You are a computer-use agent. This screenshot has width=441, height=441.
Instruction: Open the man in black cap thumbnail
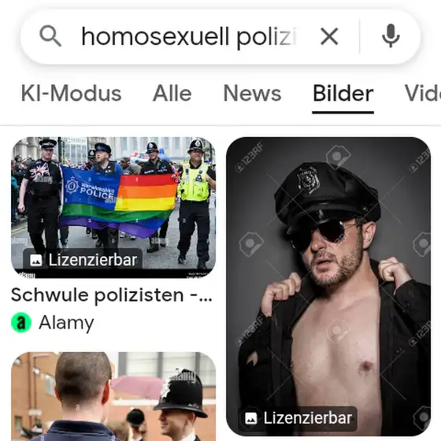pos(328,287)
